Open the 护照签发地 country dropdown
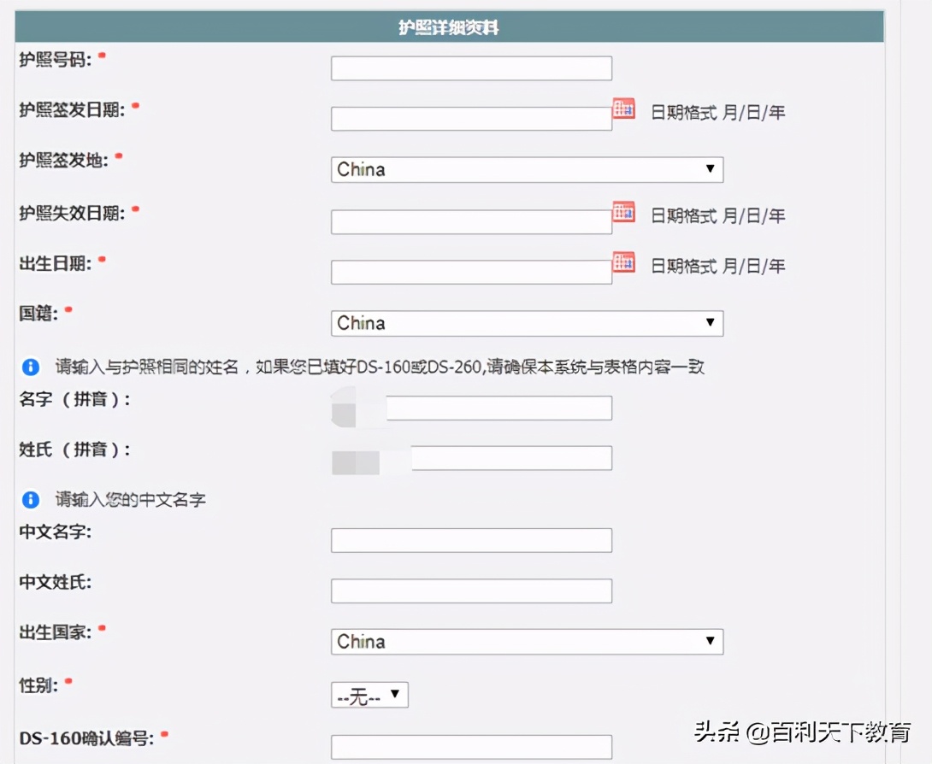Viewport: 932px width, 764px height. pos(526,170)
